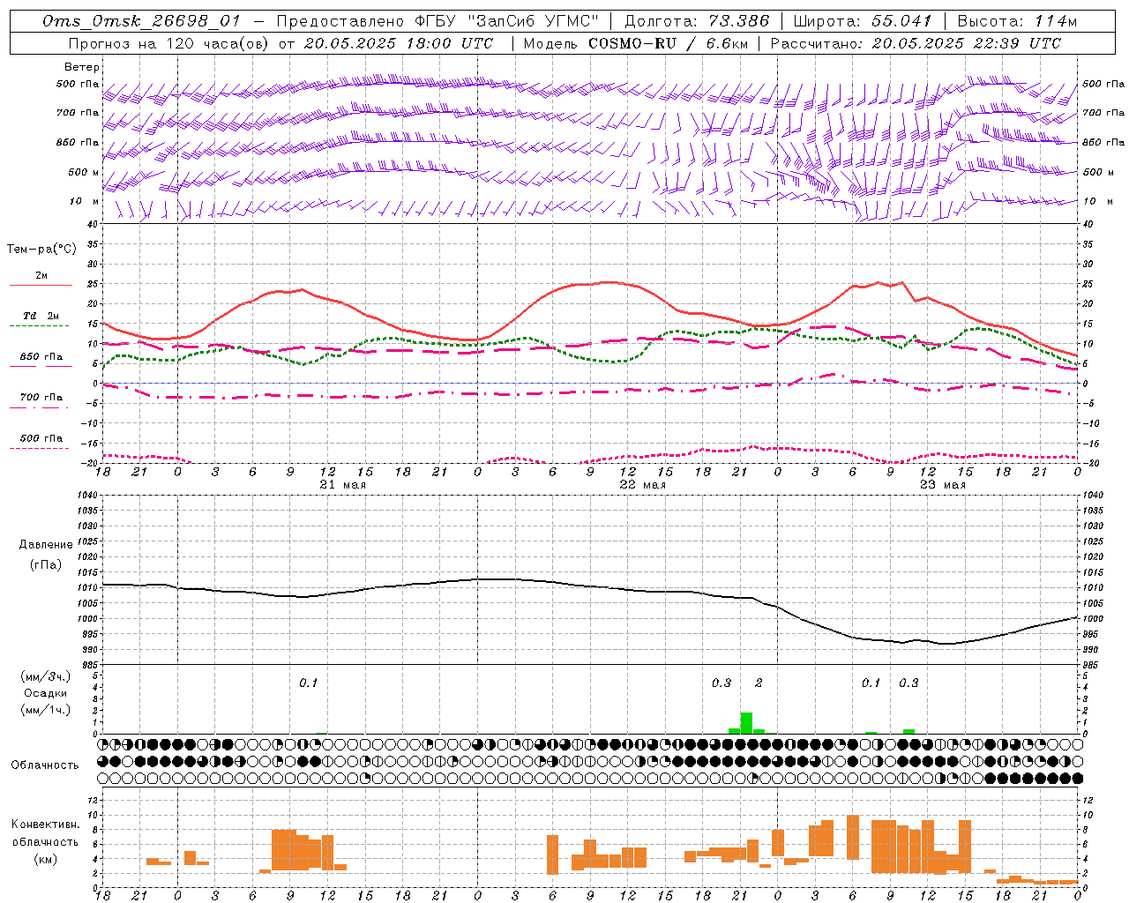
Task: Click the "500 гПа" temperature legend entry
Action: coord(41,438)
